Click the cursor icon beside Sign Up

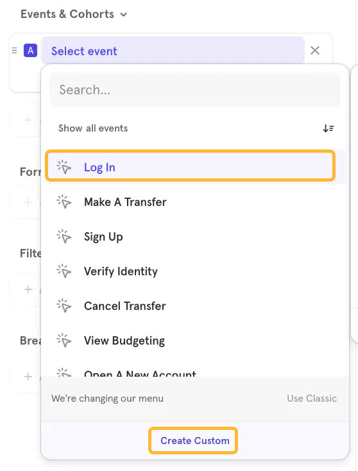coord(64,236)
